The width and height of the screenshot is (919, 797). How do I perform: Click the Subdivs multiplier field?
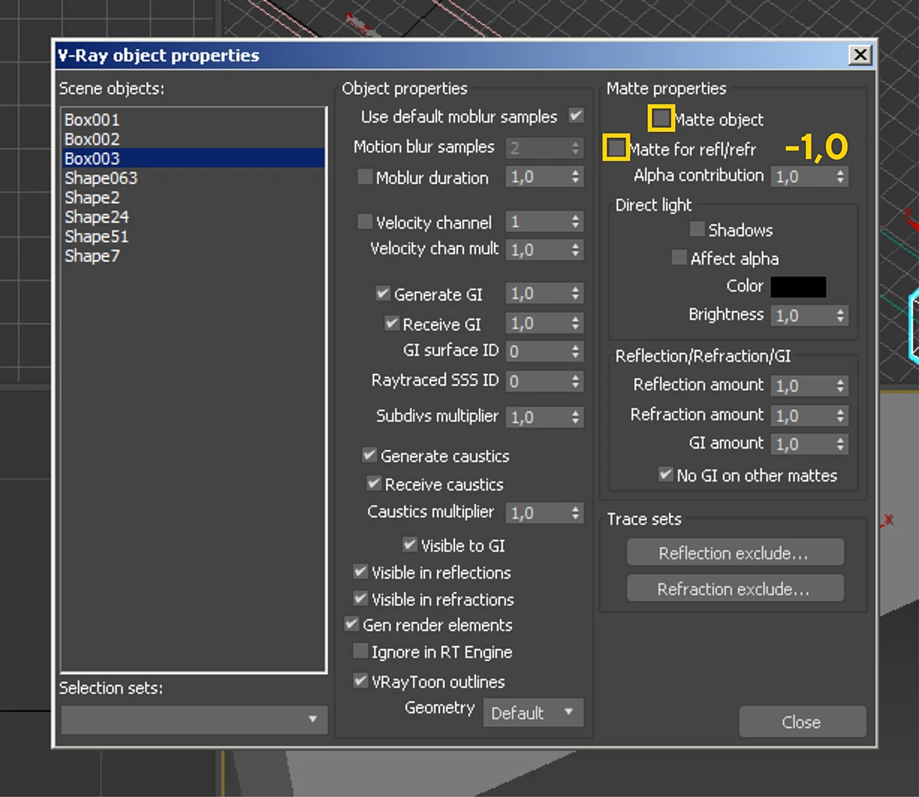[x=537, y=417]
